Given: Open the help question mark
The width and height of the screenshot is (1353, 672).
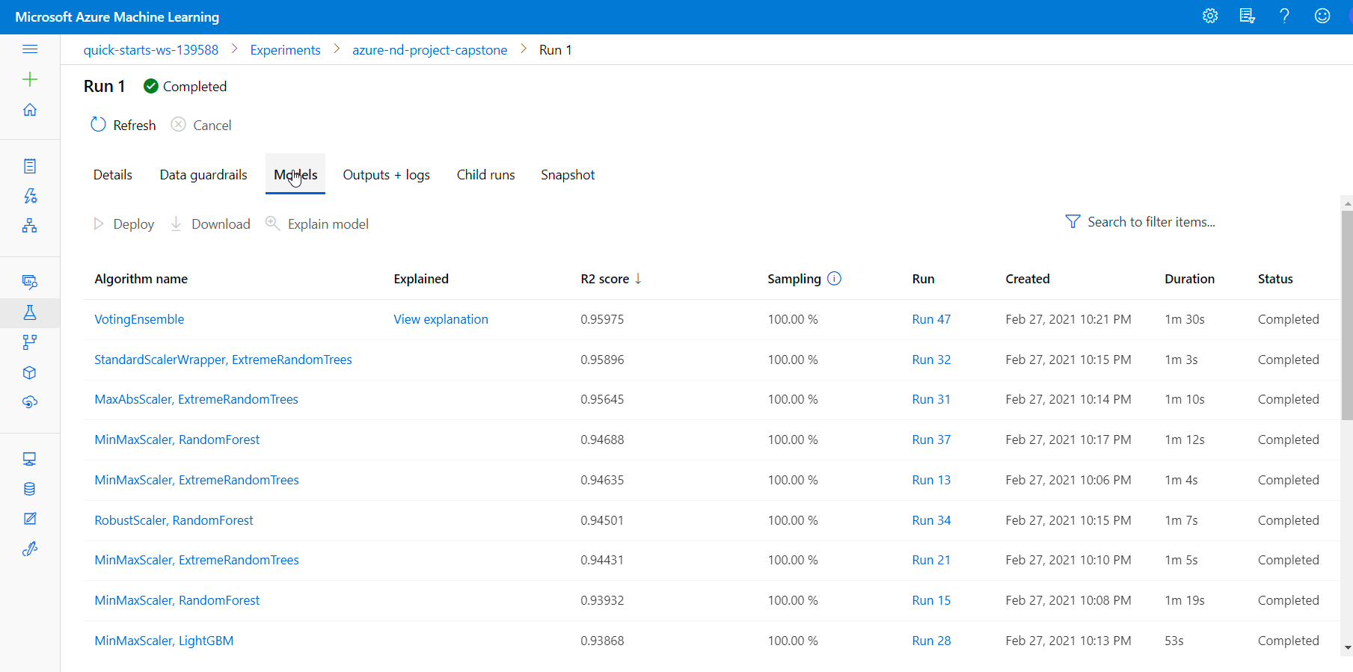Looking at the screenshot, I should coord(1285,16).
